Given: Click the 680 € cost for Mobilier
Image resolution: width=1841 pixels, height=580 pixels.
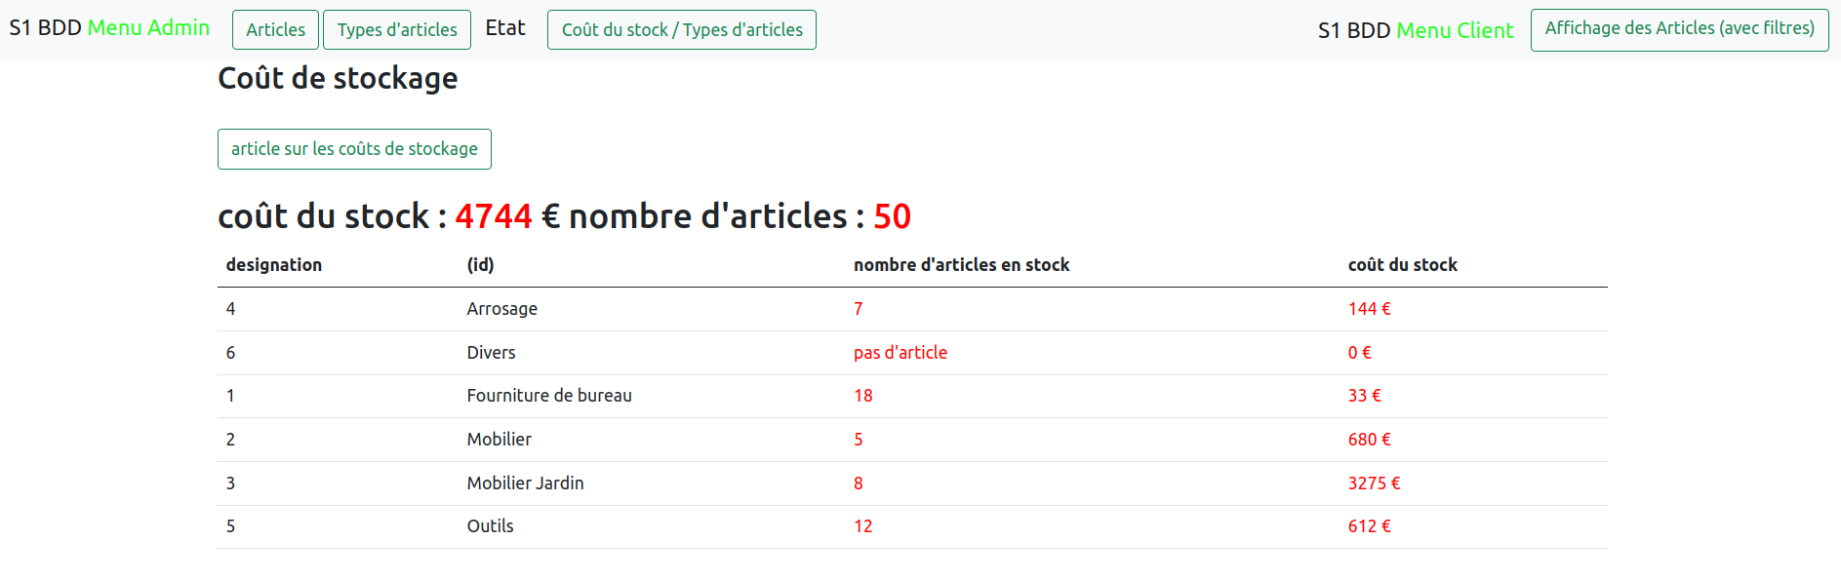Looking at the screenshot, I should (1369, 440).
